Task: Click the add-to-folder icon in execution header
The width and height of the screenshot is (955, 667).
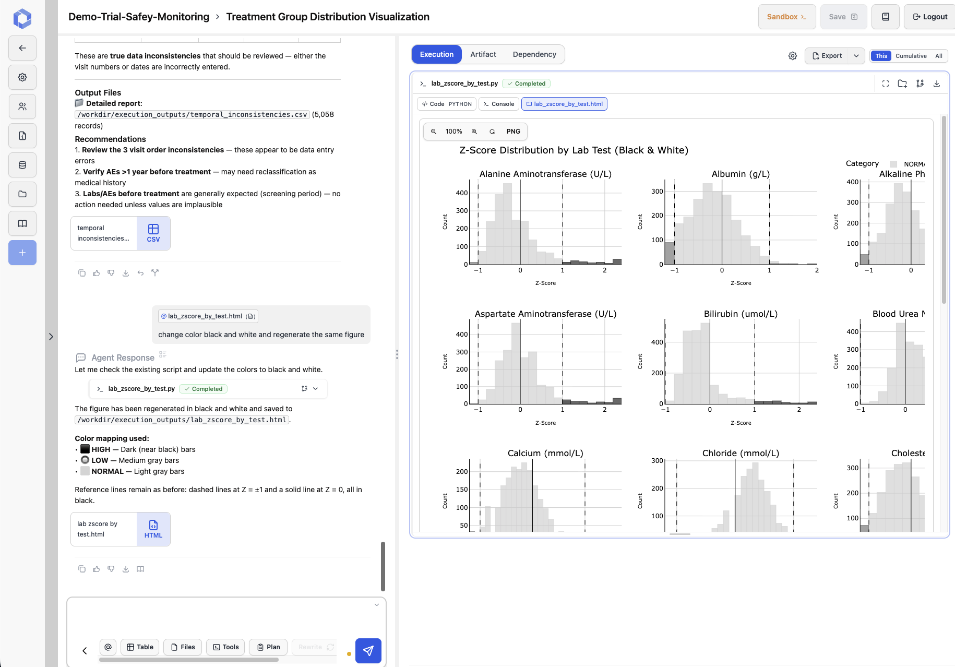Action: pyautogui.click(x=902, y=84)
